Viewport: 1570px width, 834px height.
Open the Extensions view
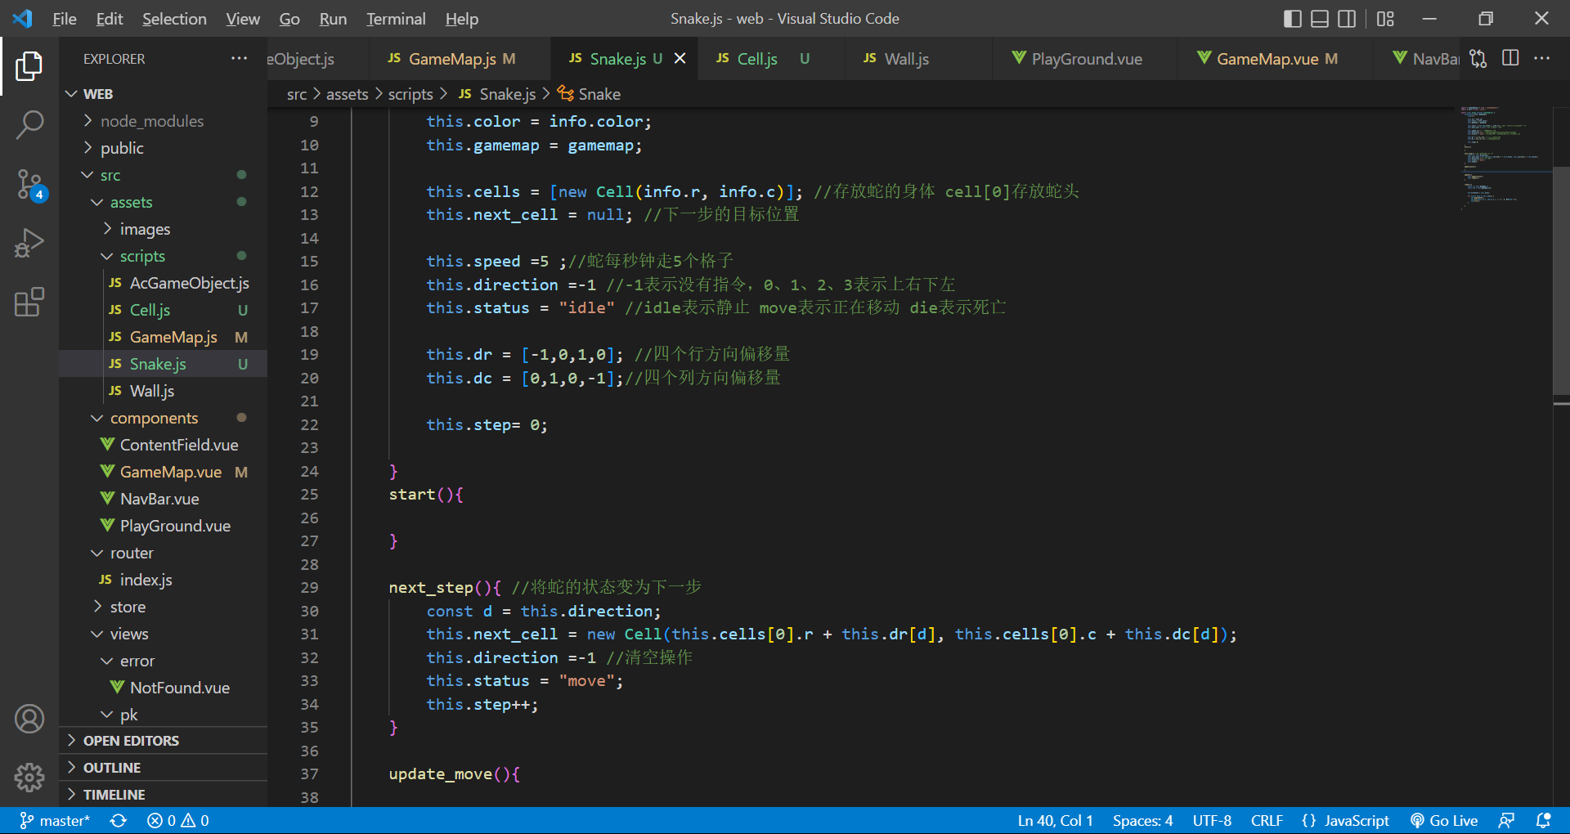click(x=29, y=302)
